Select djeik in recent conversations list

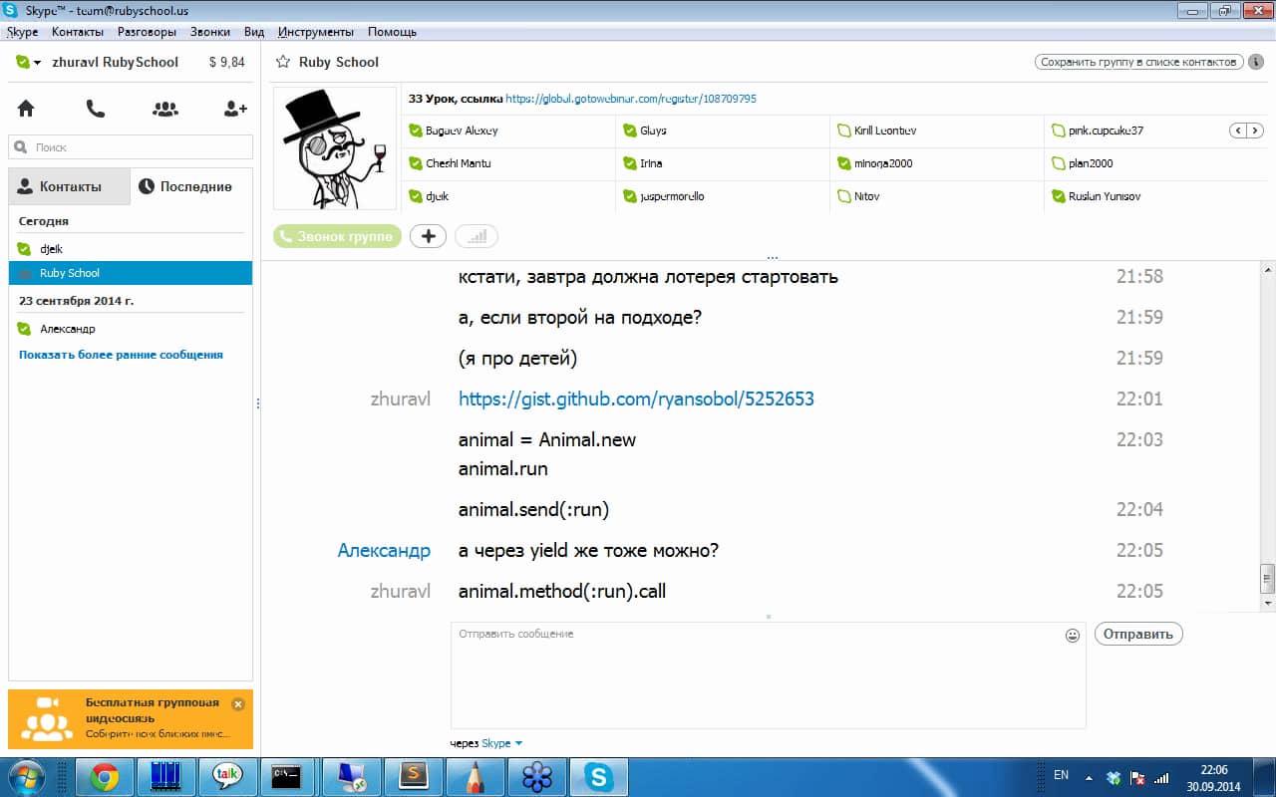(131, 249)
